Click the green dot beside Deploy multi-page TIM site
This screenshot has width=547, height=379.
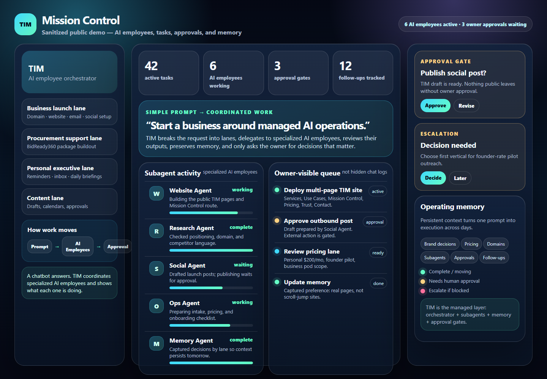pos(277,190)
